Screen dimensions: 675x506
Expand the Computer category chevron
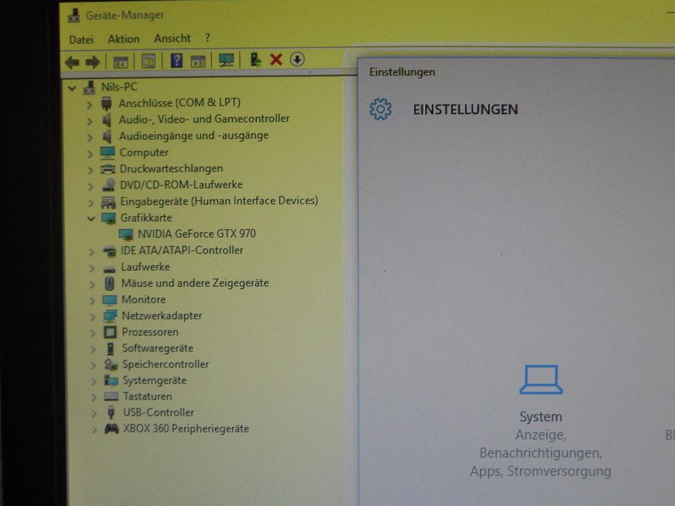(90, 154)
